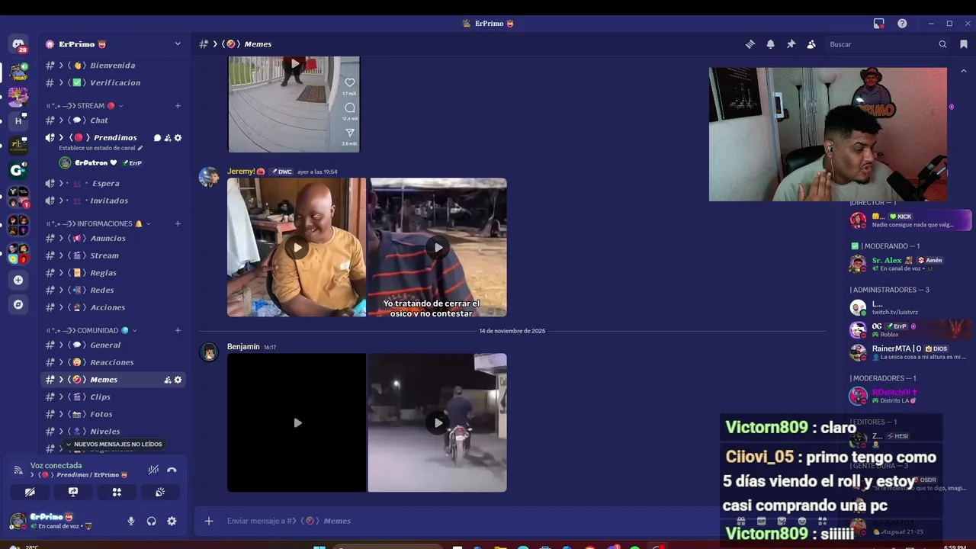Turn on camera in voice panel

click(x=30, y=492)
